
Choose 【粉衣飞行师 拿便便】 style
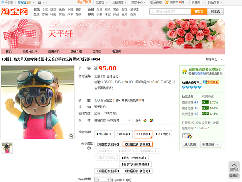tap(136, 164)
